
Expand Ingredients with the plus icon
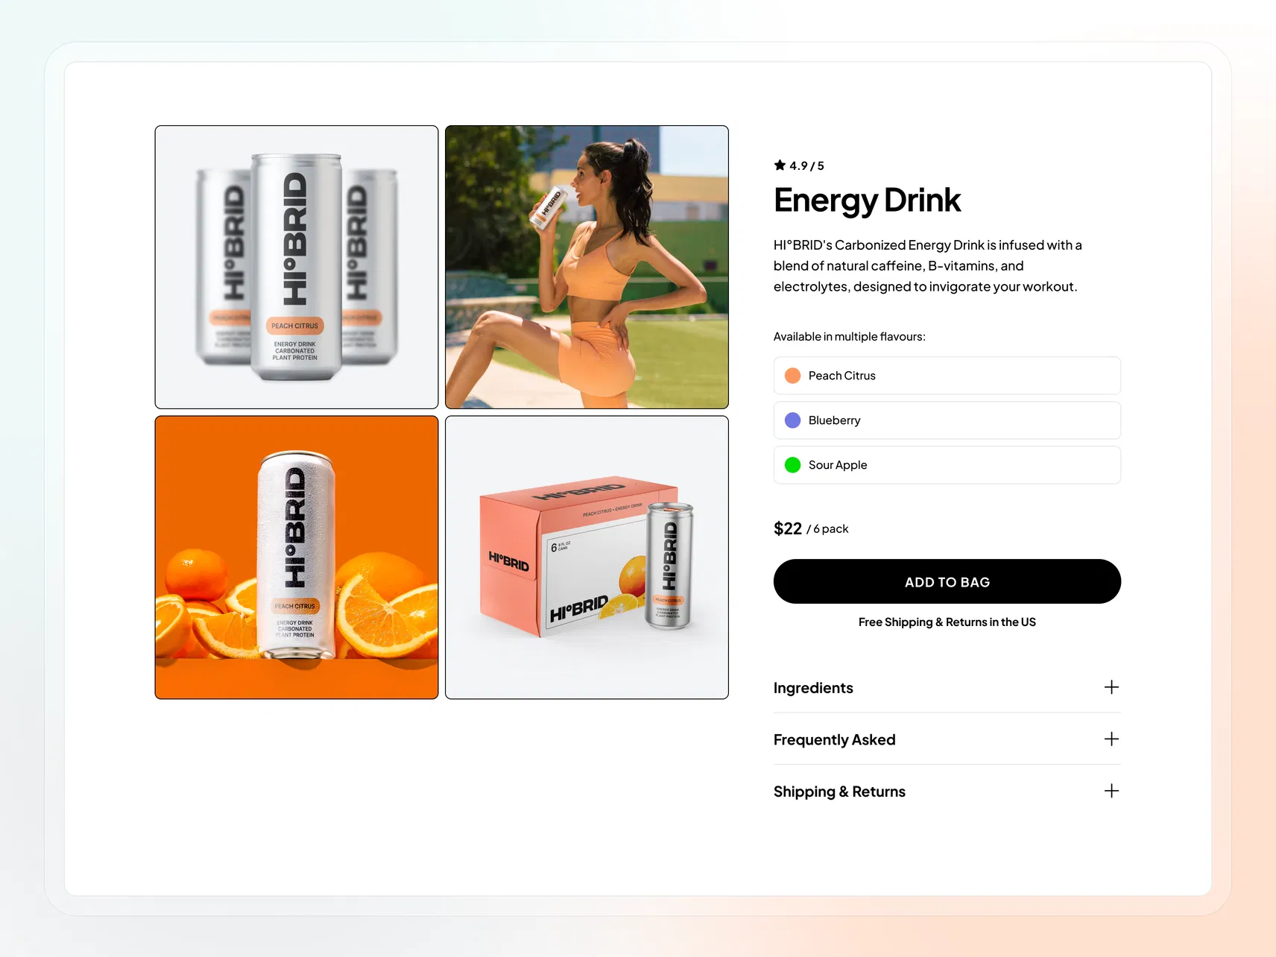pos(1111,687)
